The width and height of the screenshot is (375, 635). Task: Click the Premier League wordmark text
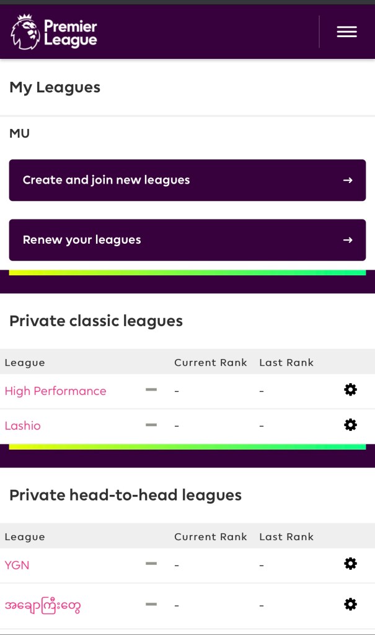(70, 33)
